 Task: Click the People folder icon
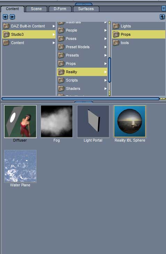[x=61, y=30]
